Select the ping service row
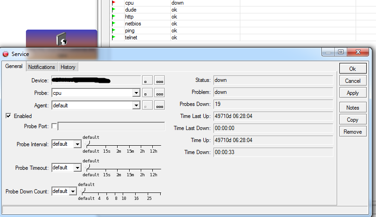The image size is (376, 217). click(x=243, y=31)
